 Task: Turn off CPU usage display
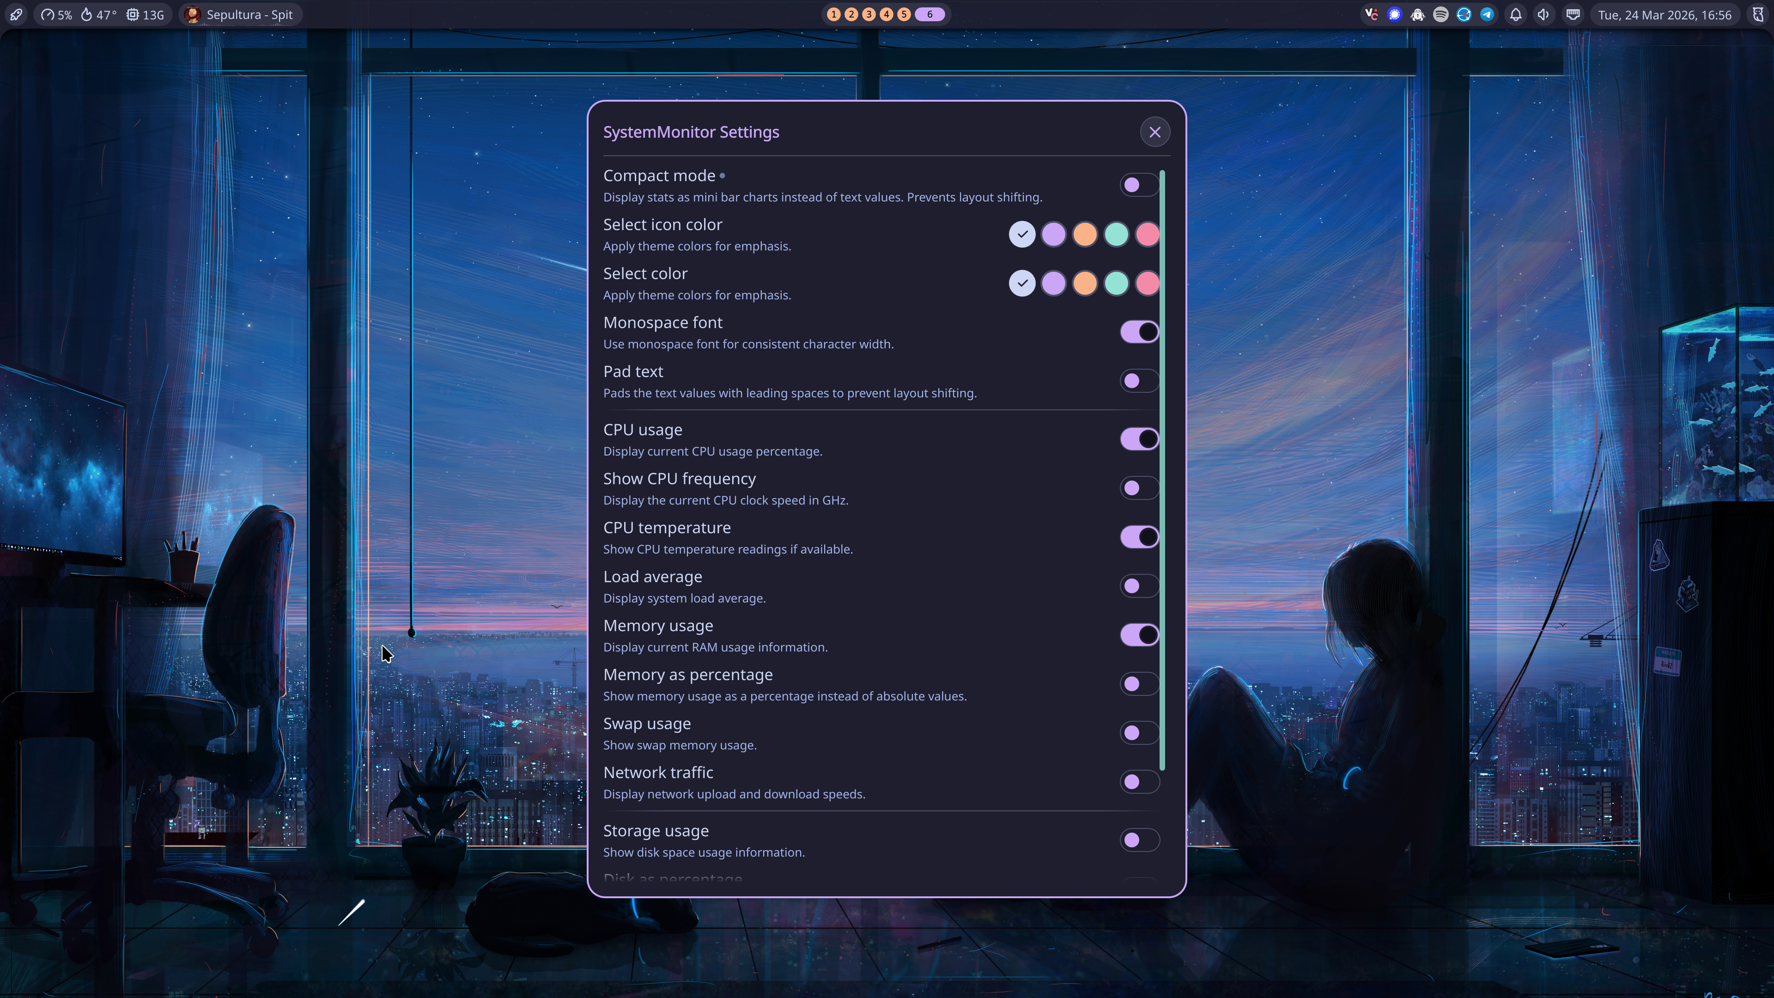coord(1138,439)
